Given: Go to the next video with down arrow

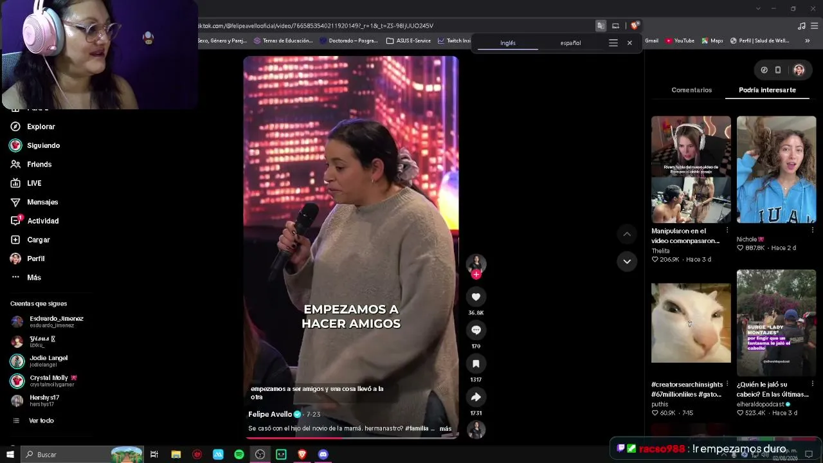Looking at the screenshot, I should [627, 261].
